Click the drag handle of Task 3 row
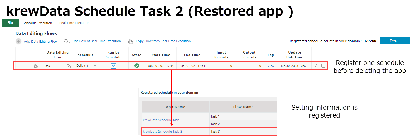The image size is (415, 136). pyautogui.click(x=22, y=66)
